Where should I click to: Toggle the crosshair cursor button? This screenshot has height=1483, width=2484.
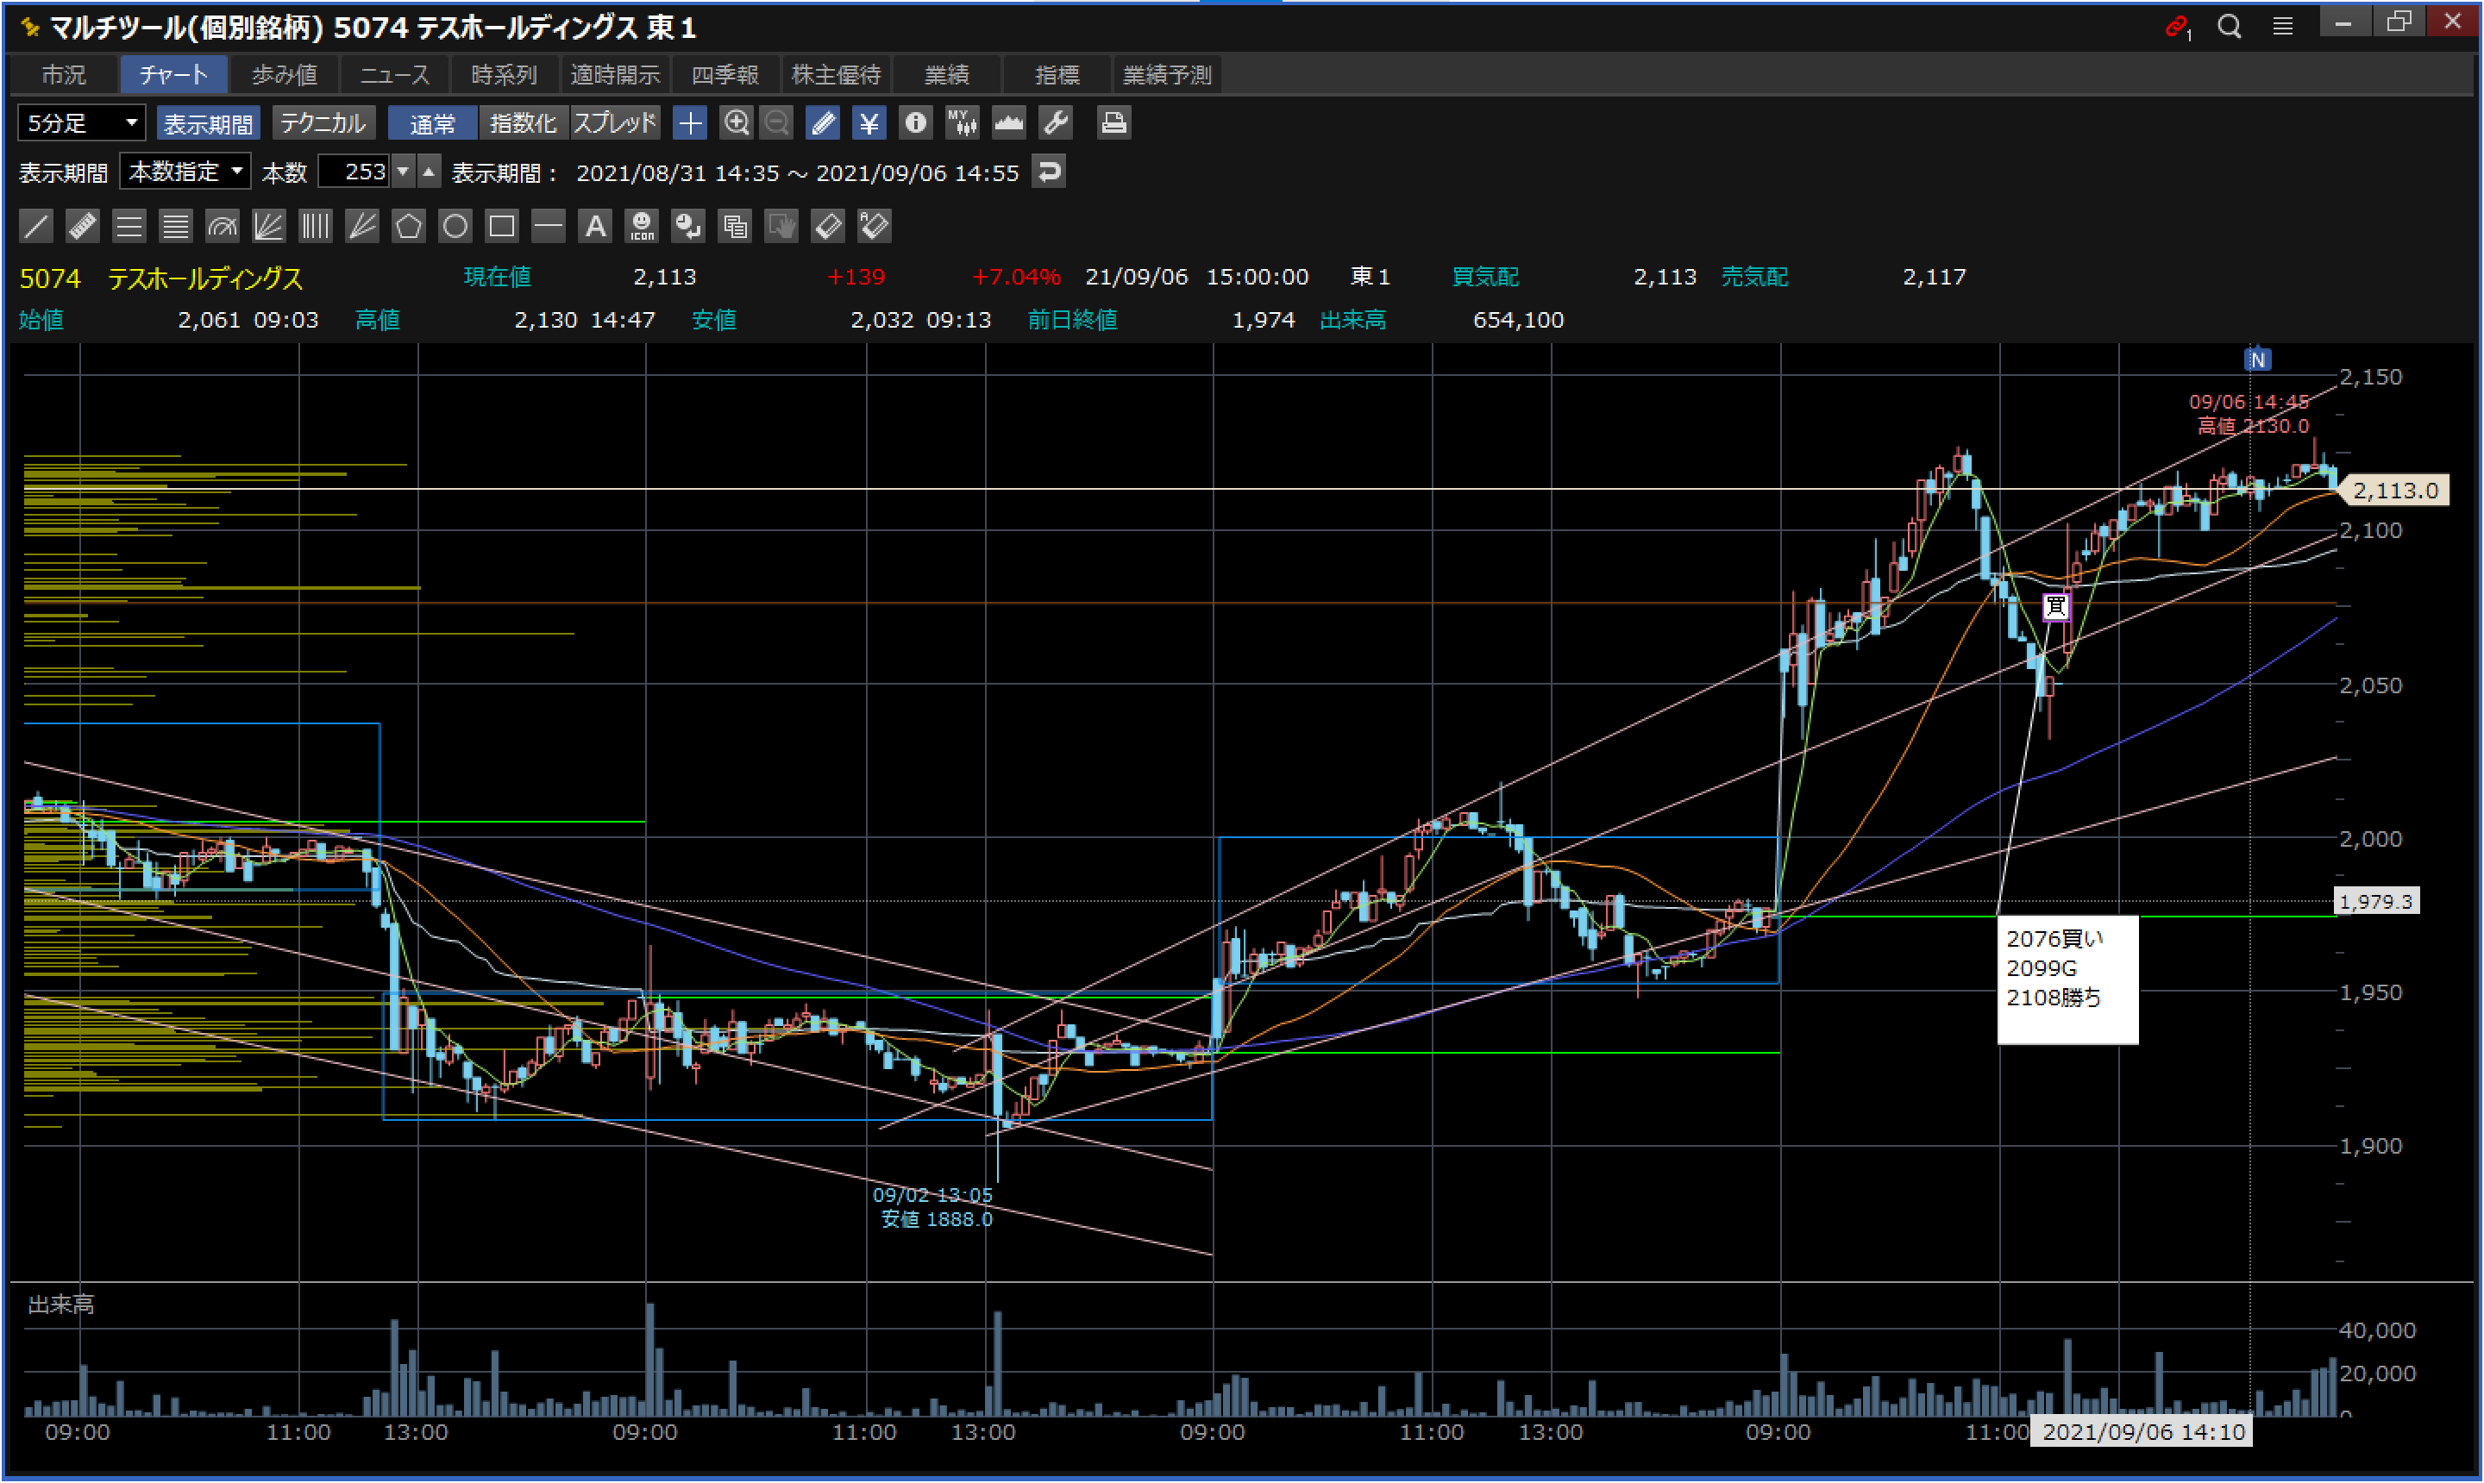(690, 123)
